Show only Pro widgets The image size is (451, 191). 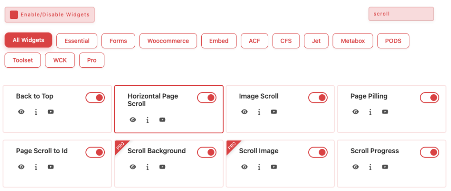pyautogui.click(x=92, y=60)
